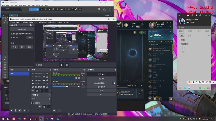This screenshot has height=121, width=216.
Task: Click the IQ button in Studio One toolbar
Action: (80, 9)
